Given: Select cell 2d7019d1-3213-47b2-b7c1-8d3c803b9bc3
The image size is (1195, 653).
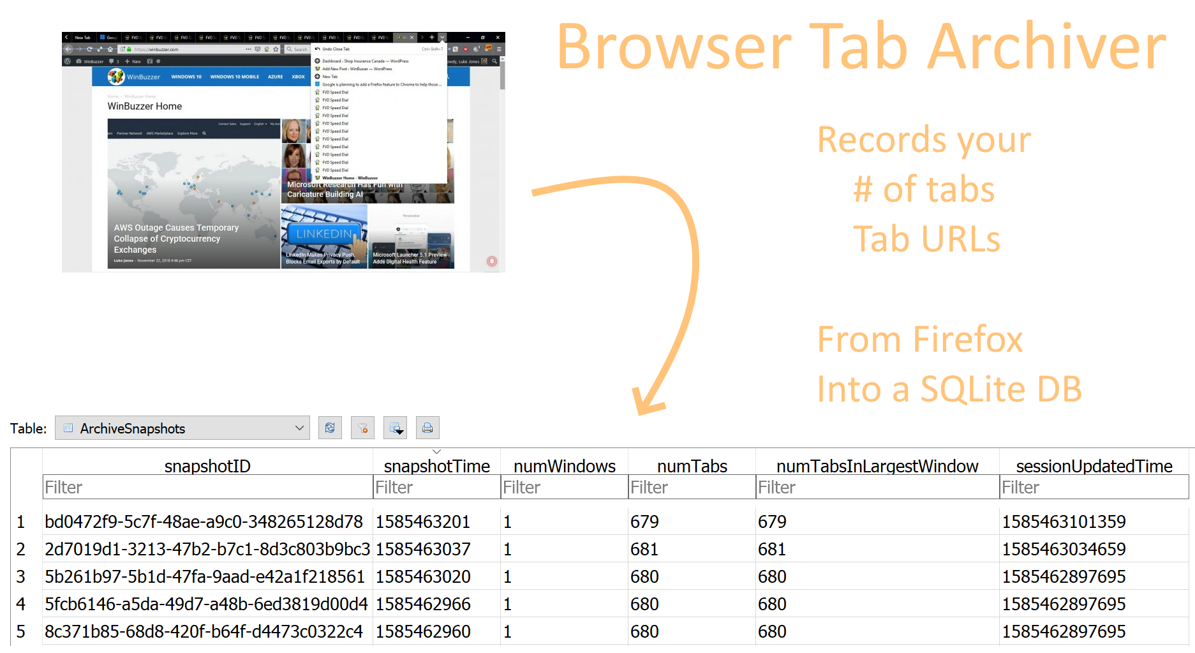Looking at the screenshot, I should tap(207, 549).
